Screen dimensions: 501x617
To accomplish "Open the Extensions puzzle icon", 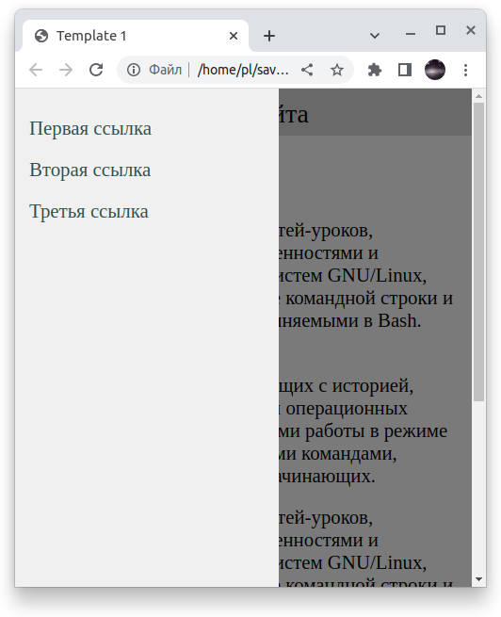I will point(375,70).
